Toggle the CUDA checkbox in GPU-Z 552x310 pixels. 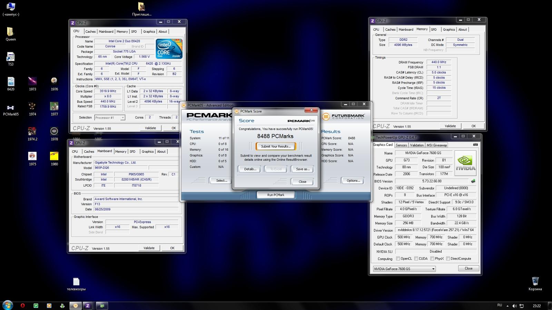coord(416,259)
